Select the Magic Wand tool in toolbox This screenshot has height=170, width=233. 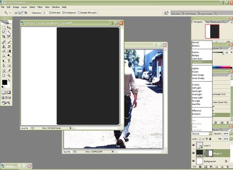pyautogui.click(x=9, y=32)
